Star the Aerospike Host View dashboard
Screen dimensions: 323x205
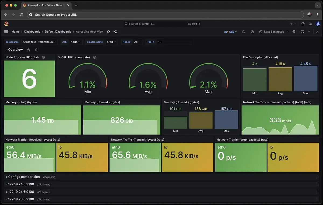[x=108, y=32]
